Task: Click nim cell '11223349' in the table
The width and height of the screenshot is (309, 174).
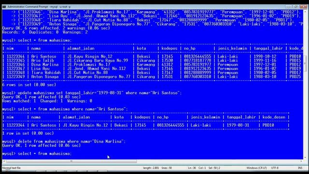Action: click(x=15, y=76)
